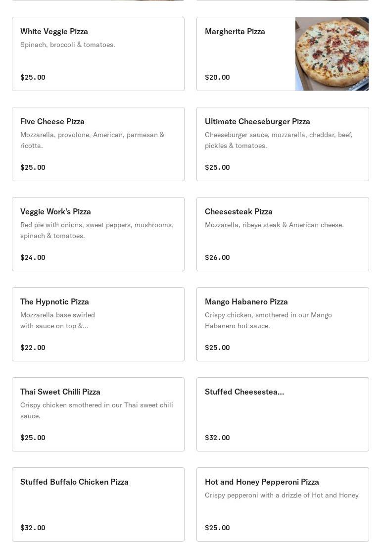Select the Veggie Work's Pizza card

click(98, 234)
